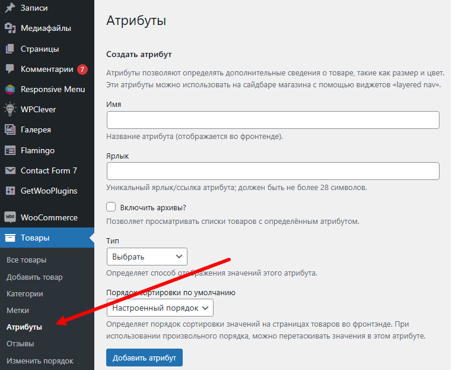This screenshot has height=370, width=452.
Task: Open Медиафайлы media icon in sidebar
Action: (10, 28)
